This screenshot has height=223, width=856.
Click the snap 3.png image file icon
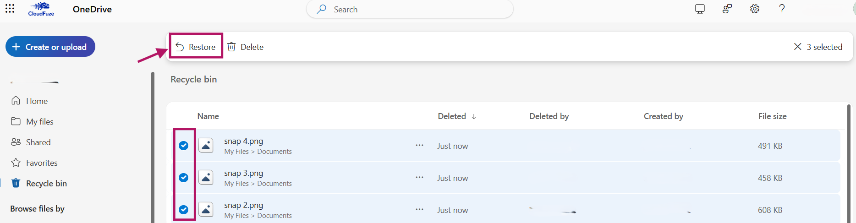tap(206, 178)
